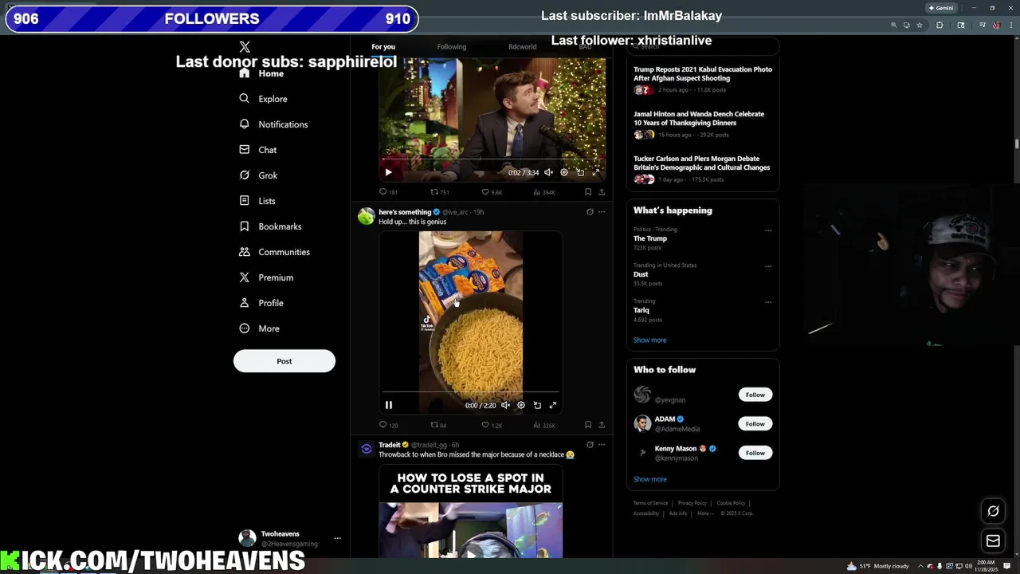Open the Grok floating button
This screenshot has height=574, width=1020.
[993, 511]
